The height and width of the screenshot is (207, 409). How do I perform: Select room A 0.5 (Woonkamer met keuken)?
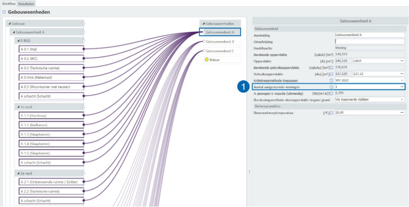tap(51, 87)
